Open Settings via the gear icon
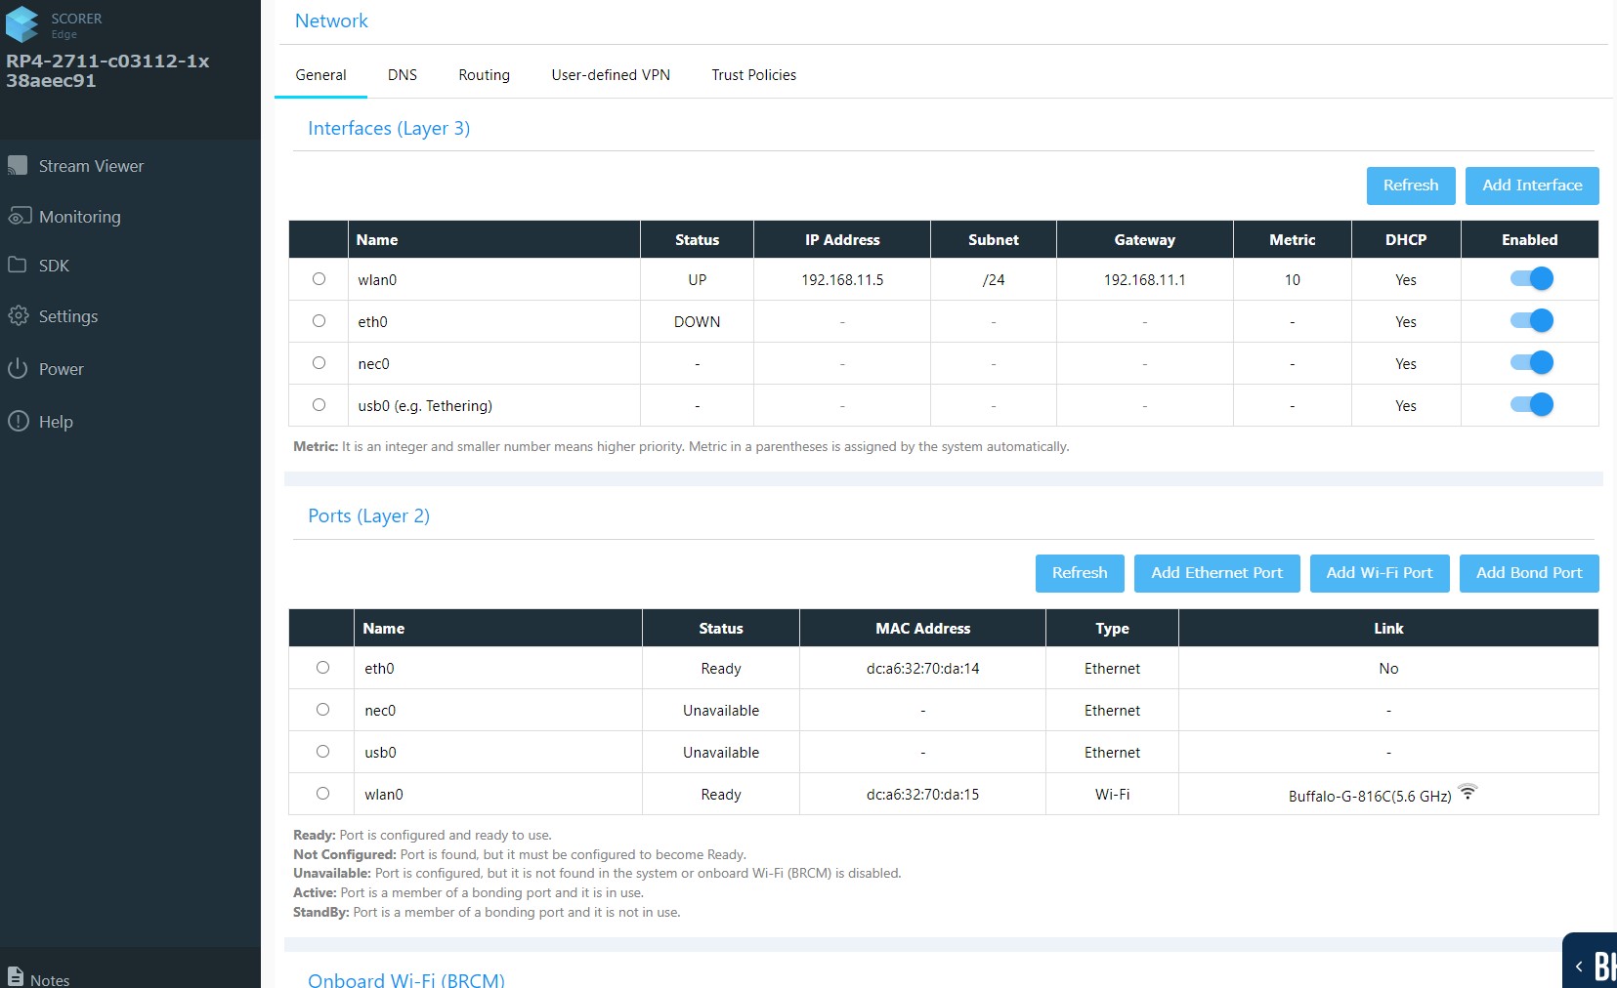This screenshot has width=1617, height=988. [x=18, y=316]
